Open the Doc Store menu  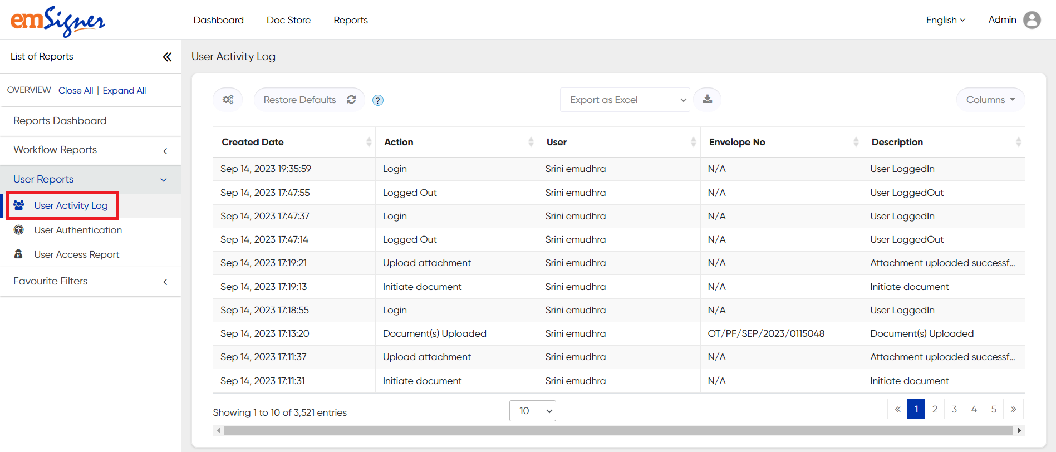click(288, 20)
